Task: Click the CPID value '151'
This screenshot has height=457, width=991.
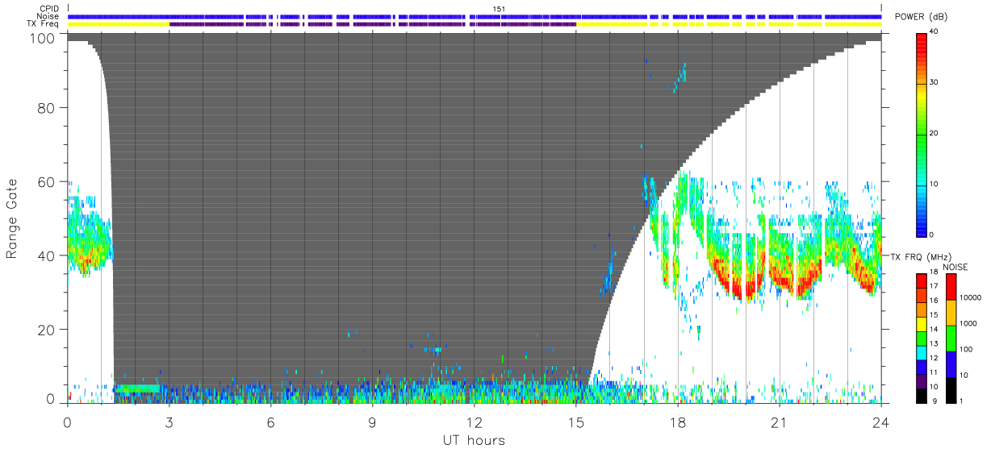Action: 499,9
